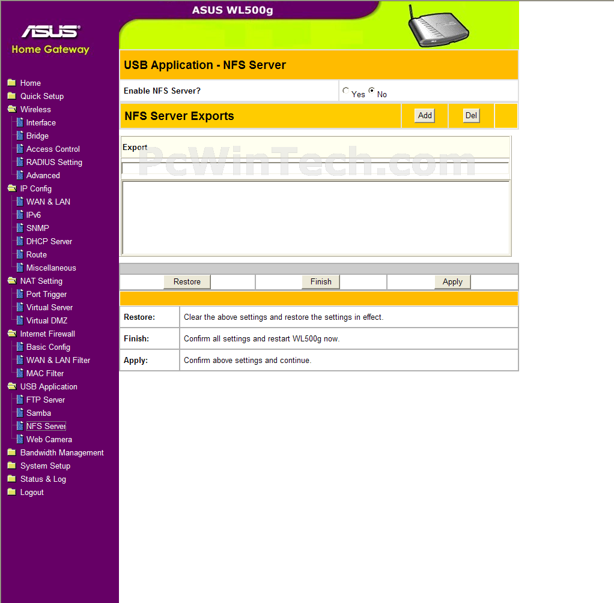This screenshot has height=603, width=614.
Task: Go to the Port Trigger page
Action: [47, 295]
